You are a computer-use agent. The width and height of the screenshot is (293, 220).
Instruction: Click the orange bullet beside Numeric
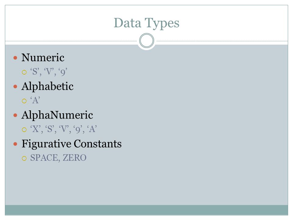pos(15,58)
